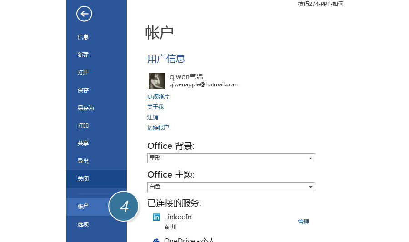The height and width of the screenshot is (242, 409).
Task: Expand the Office 背景 dropdown arrow
Action: (310, 158)
